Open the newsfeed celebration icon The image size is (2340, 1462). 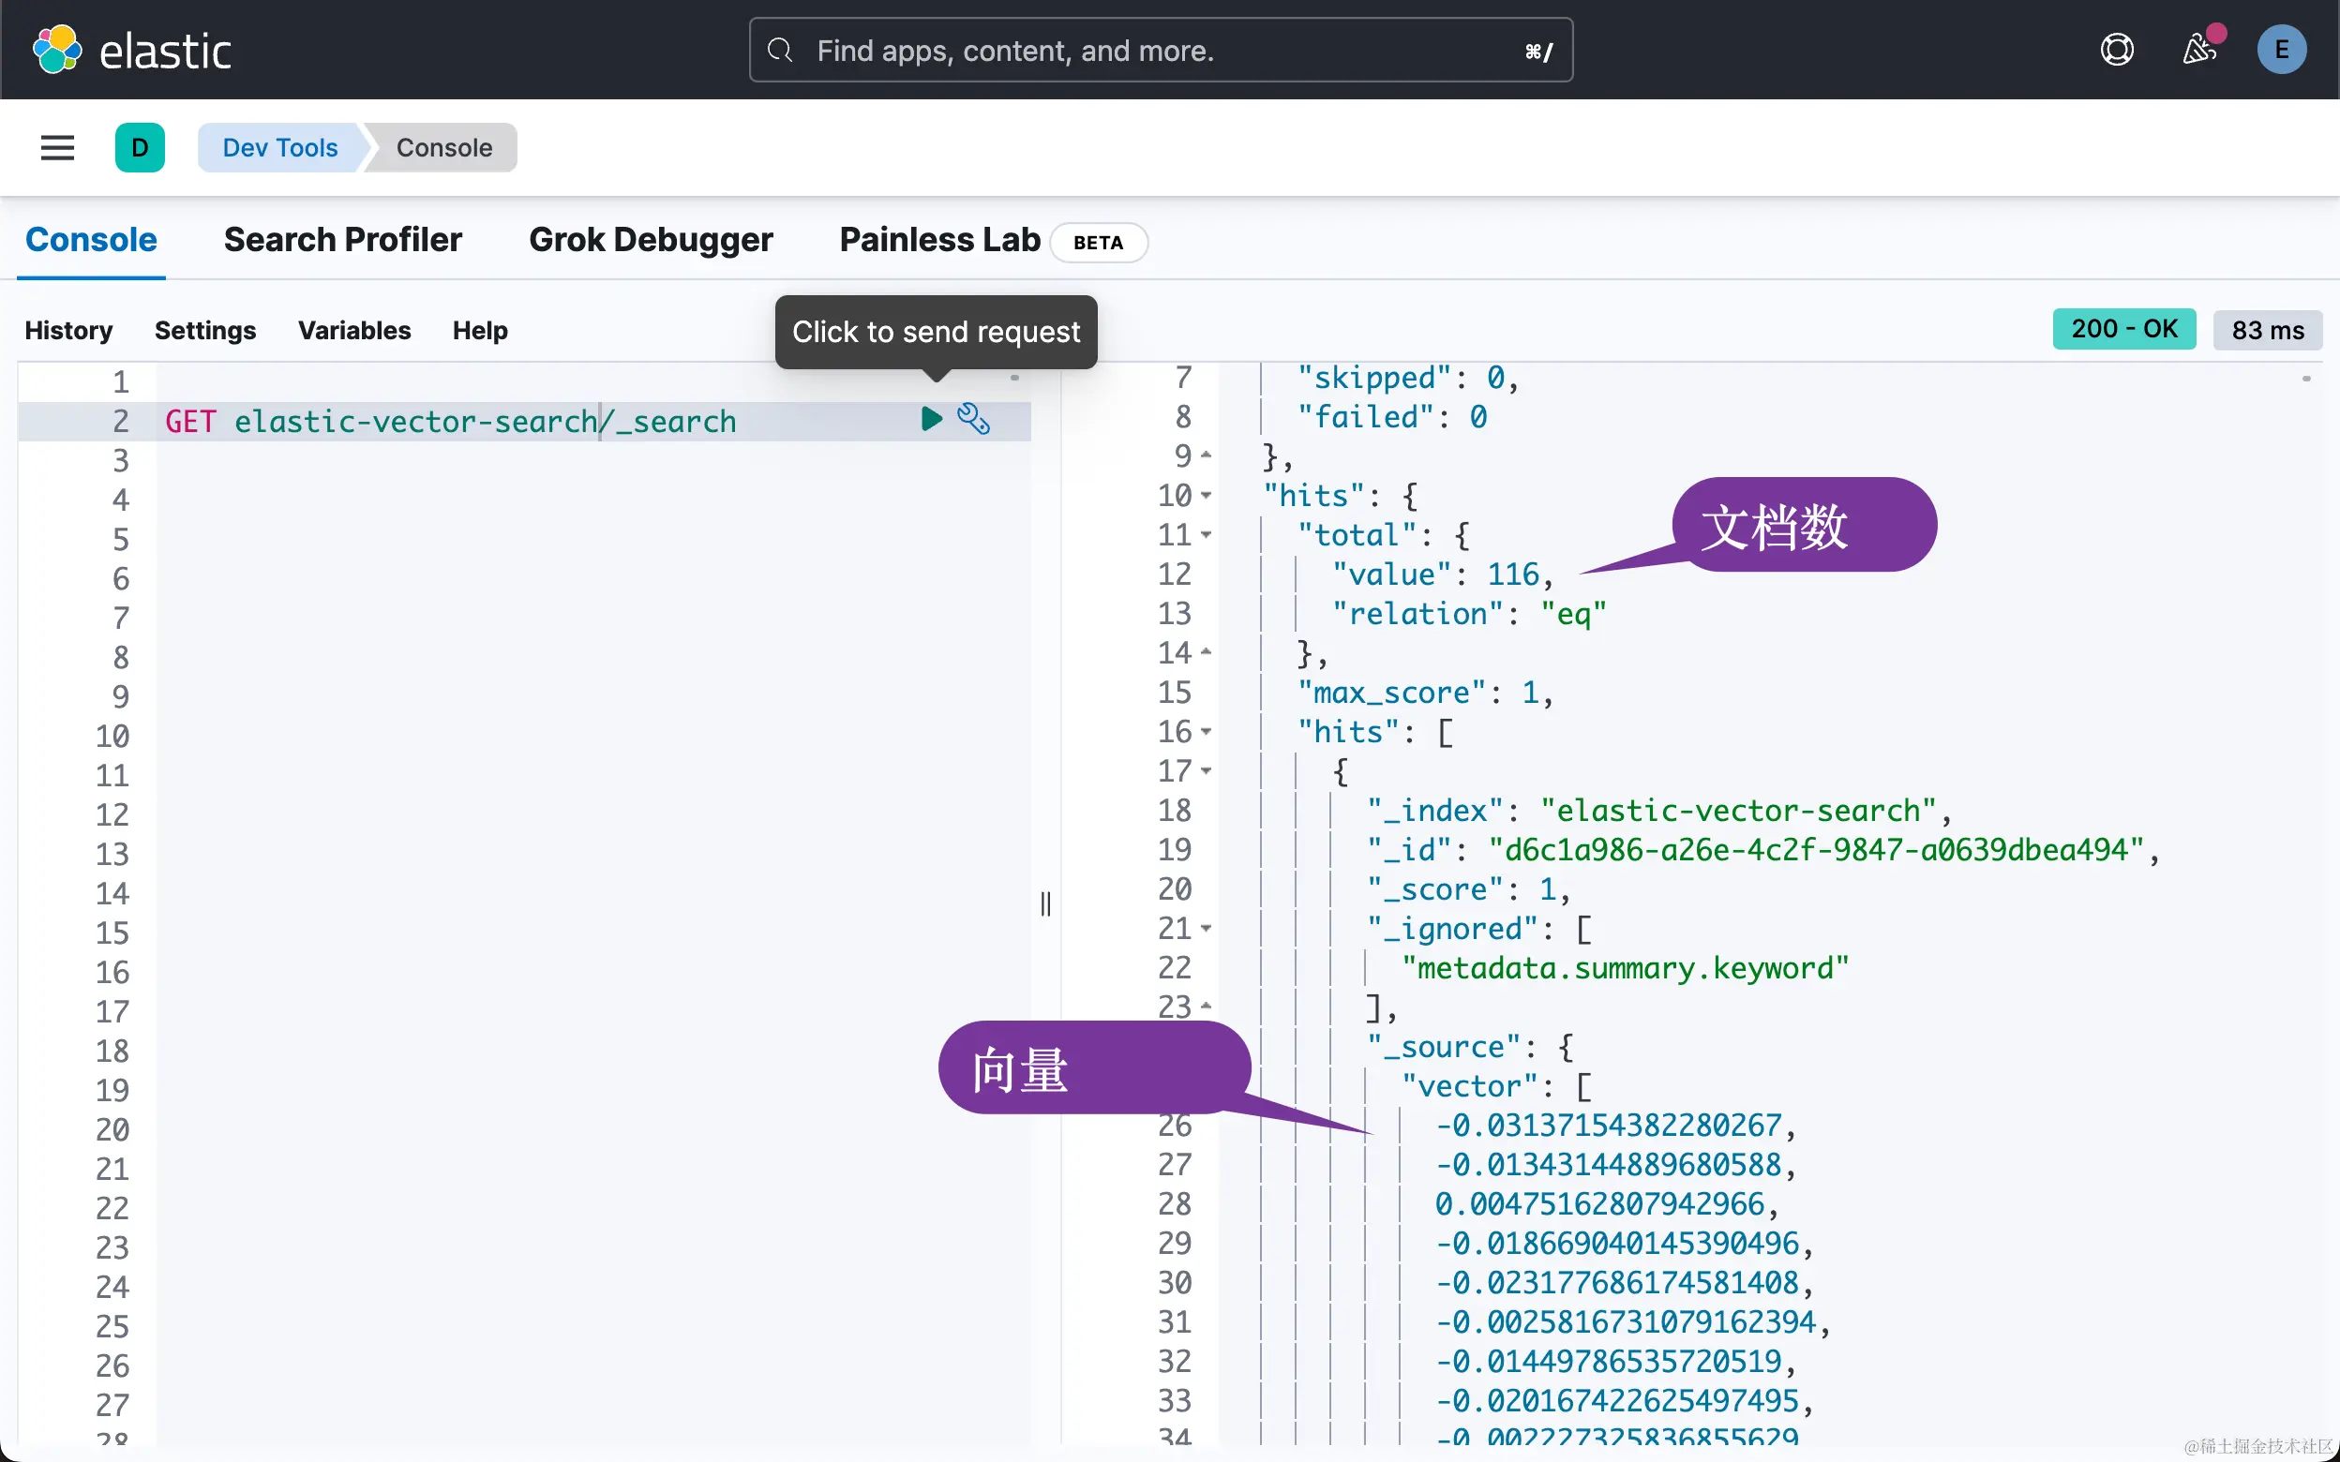click(2198, 50)
